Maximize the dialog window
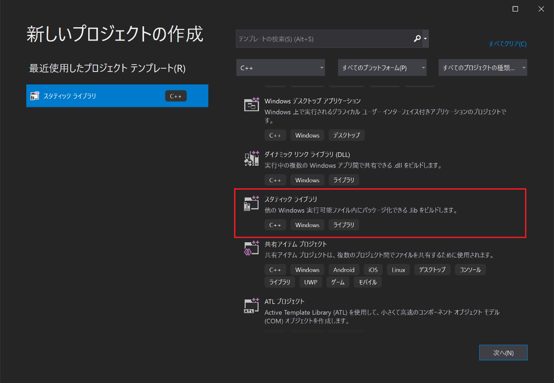This screenshot has width=554, height=383. (515, 9)
